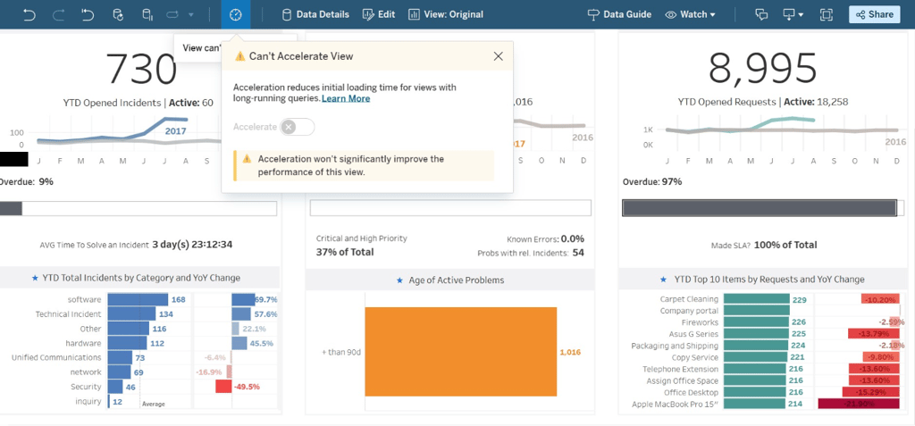
Task: Click the 8,995 opened requests number
Action: [763, 68]
